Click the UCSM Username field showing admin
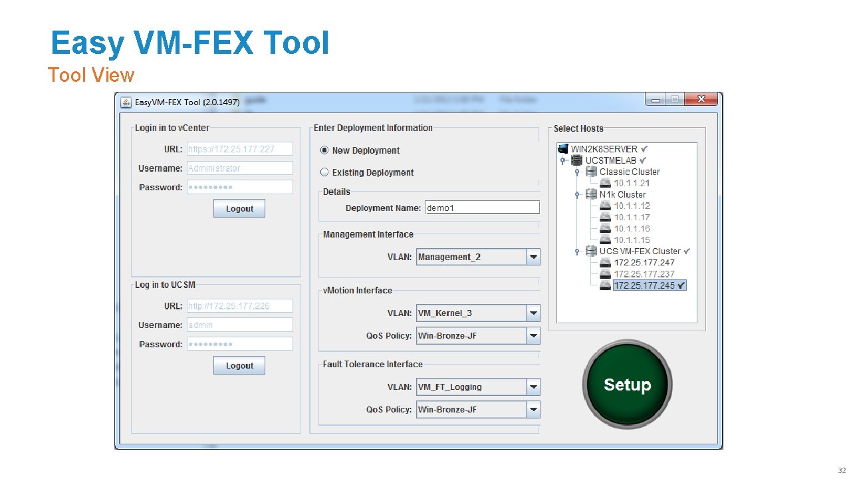This screenshot has width=851, height=479. [x=239, y=325]
